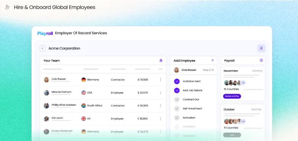Click Employee in Erin Levin row
298x141 pixels.
[117, 119]
